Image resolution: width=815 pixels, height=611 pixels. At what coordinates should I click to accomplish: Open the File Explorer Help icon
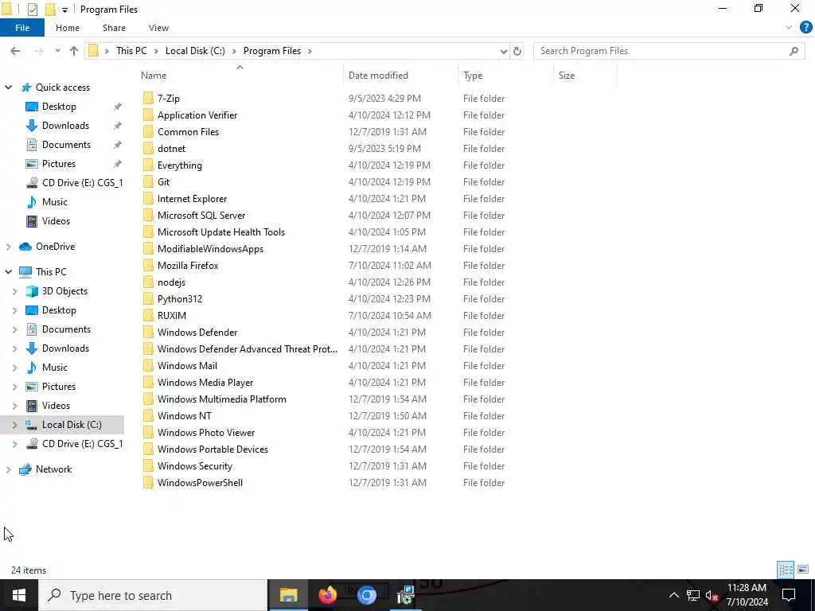tap(805, 28)
